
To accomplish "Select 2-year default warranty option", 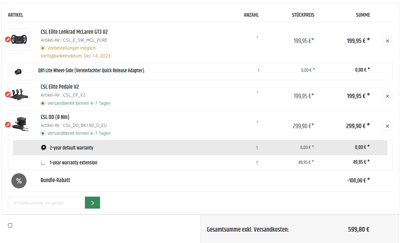I will pyautogui.click(x=44, y=148).
